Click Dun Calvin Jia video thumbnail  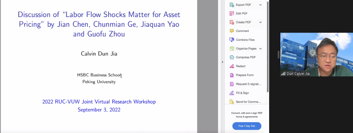317,55
